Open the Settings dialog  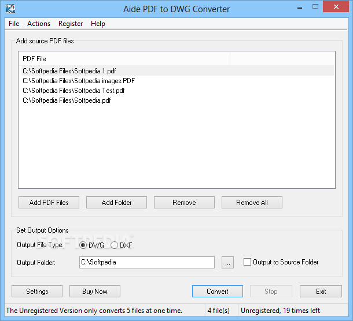pyautogui.click(x=37, y=292)
